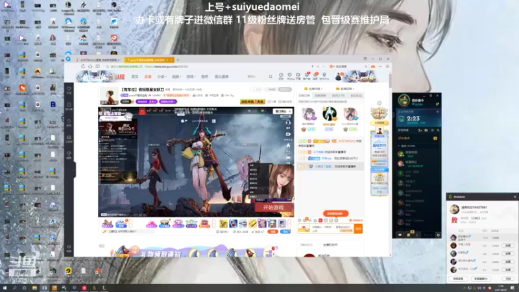Click browser page vertical scrollbar

coord(391,82)
